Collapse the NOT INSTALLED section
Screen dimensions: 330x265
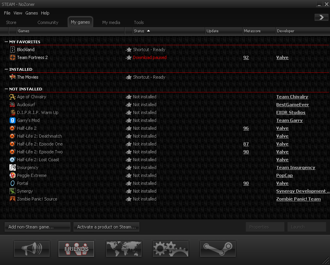6,89
